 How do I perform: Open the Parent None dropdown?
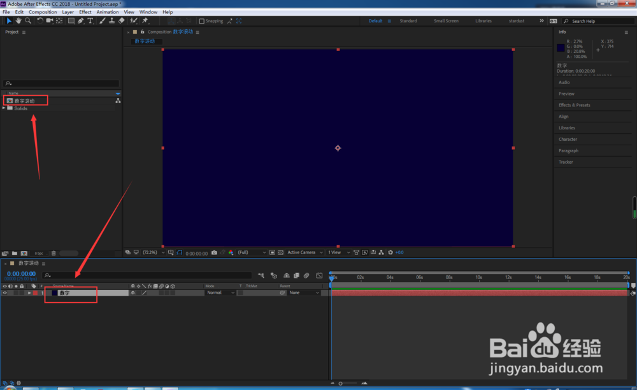(x=304, y=293)
